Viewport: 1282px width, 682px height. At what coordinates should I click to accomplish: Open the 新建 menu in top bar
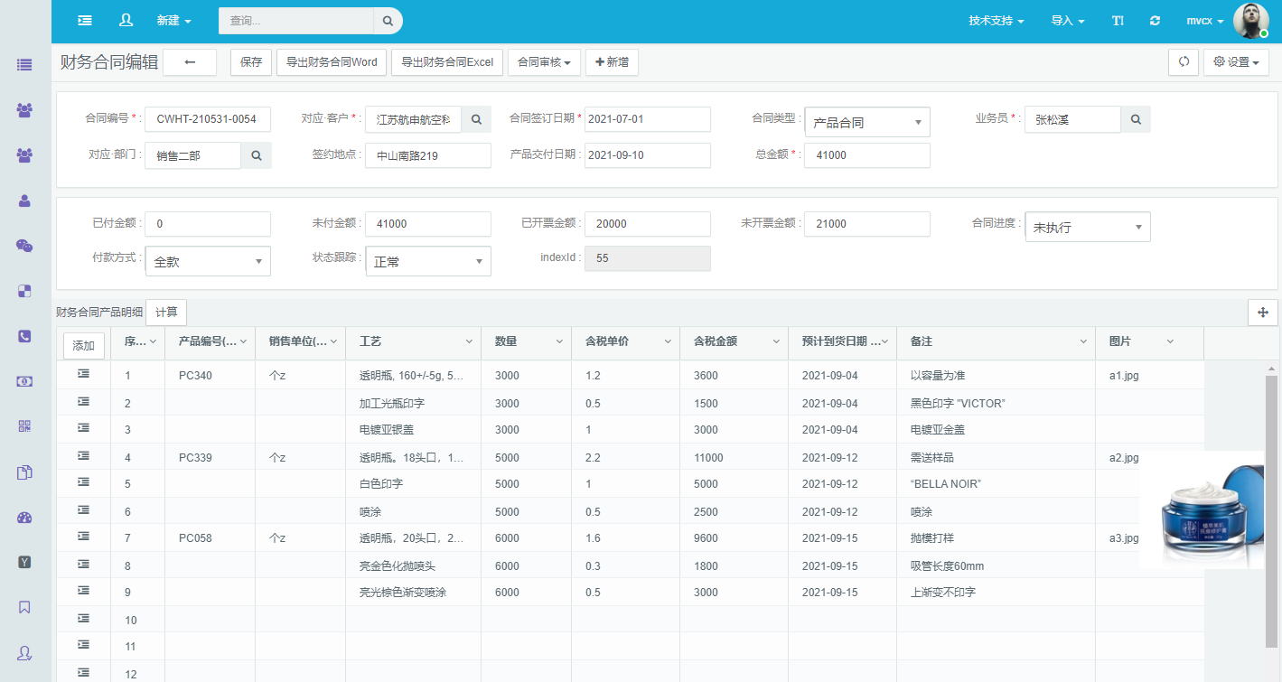[x=173, y=21]
